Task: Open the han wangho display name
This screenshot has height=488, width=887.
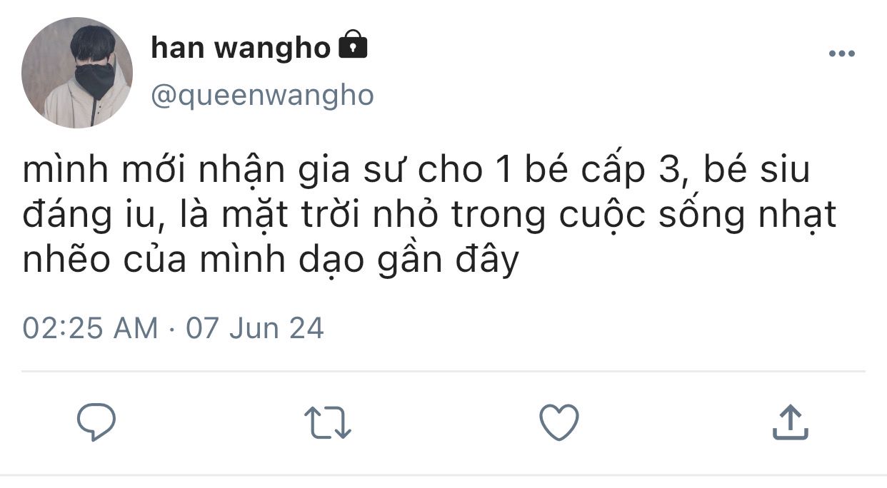Action: [x=241, y=48]
